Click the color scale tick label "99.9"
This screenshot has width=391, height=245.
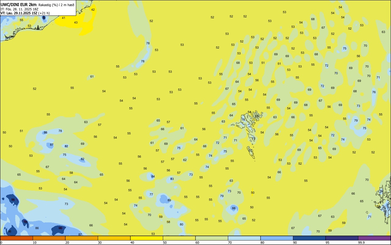tap(361, 243)
